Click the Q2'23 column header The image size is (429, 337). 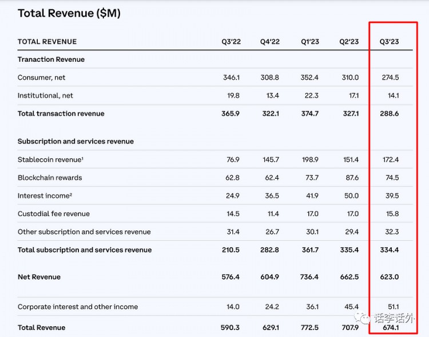point(349,42)
